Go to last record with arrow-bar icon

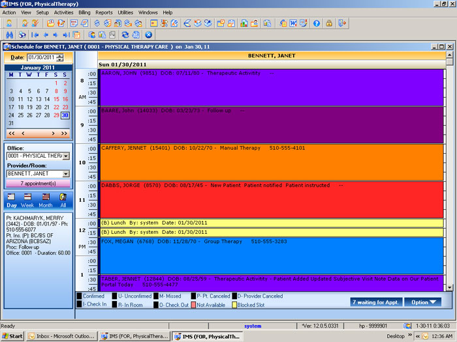click(66, 35)
